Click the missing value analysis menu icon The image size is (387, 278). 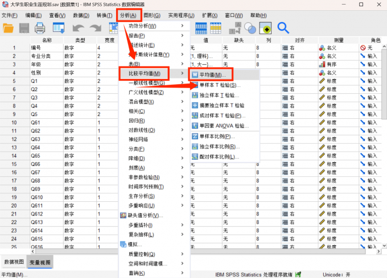[x=123, y=215]
